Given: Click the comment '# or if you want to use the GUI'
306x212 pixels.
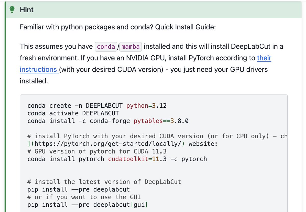Looking at the screenshot, I should point(84,197).
